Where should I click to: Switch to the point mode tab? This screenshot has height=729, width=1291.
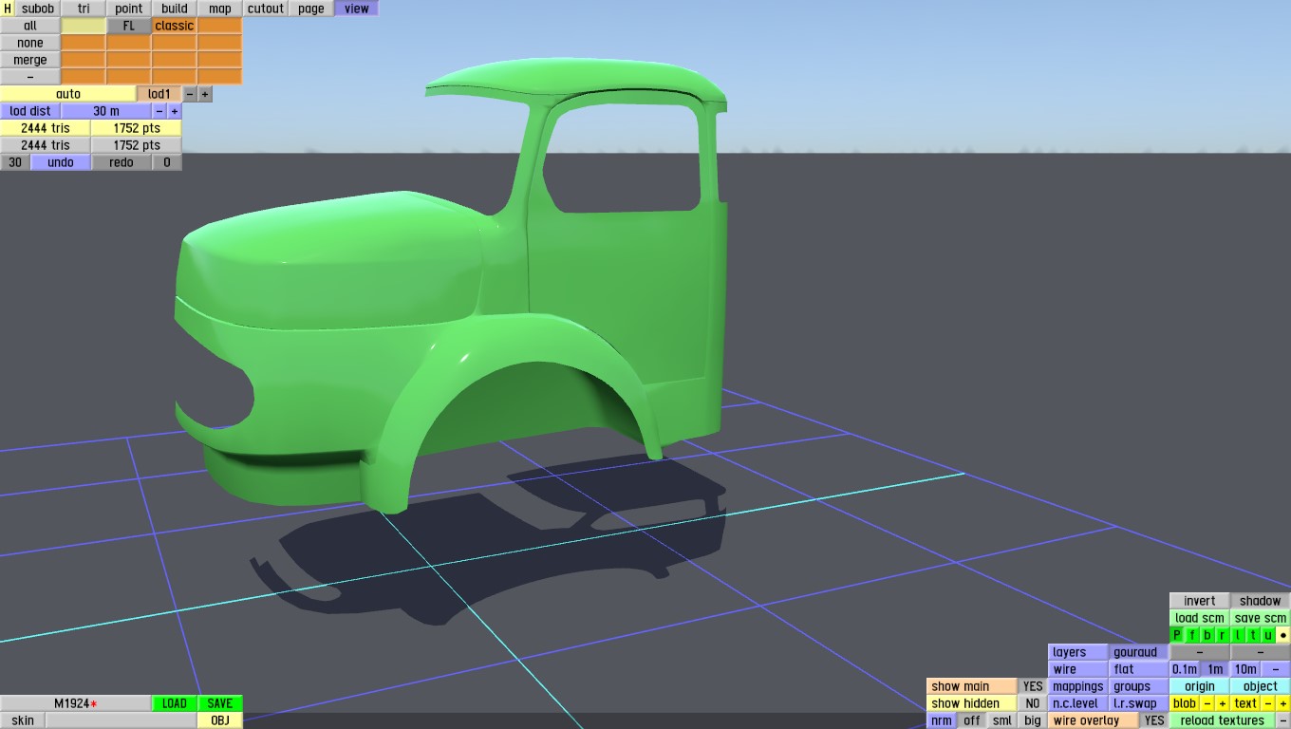(129, 9)
